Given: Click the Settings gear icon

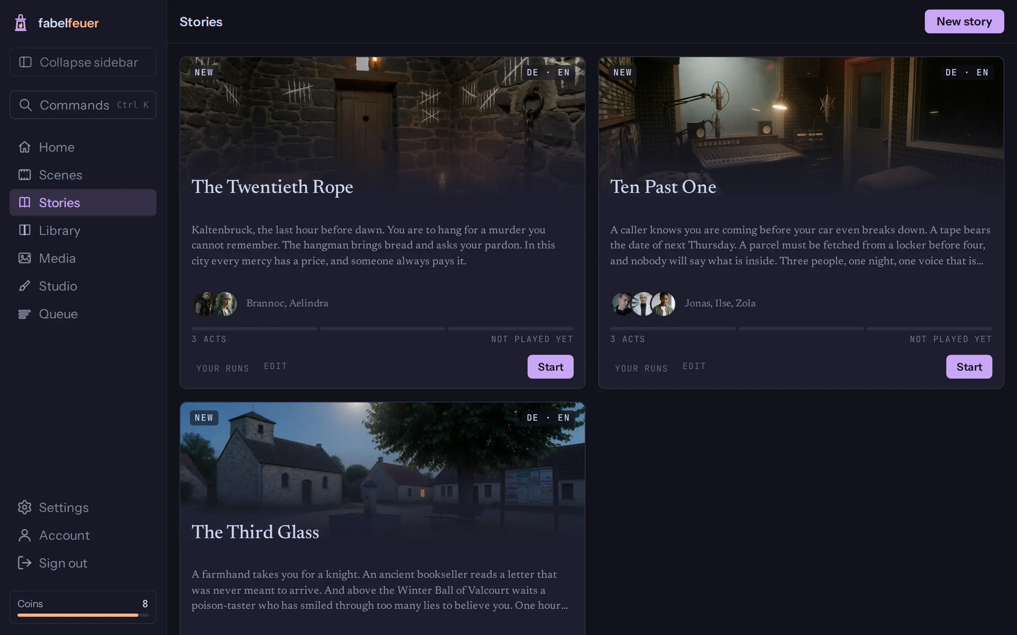Looking at the screenshot, I should [x=24, y=507].
